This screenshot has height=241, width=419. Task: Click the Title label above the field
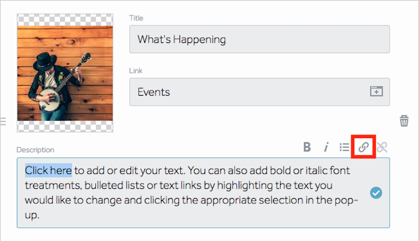tap(136, 18)
